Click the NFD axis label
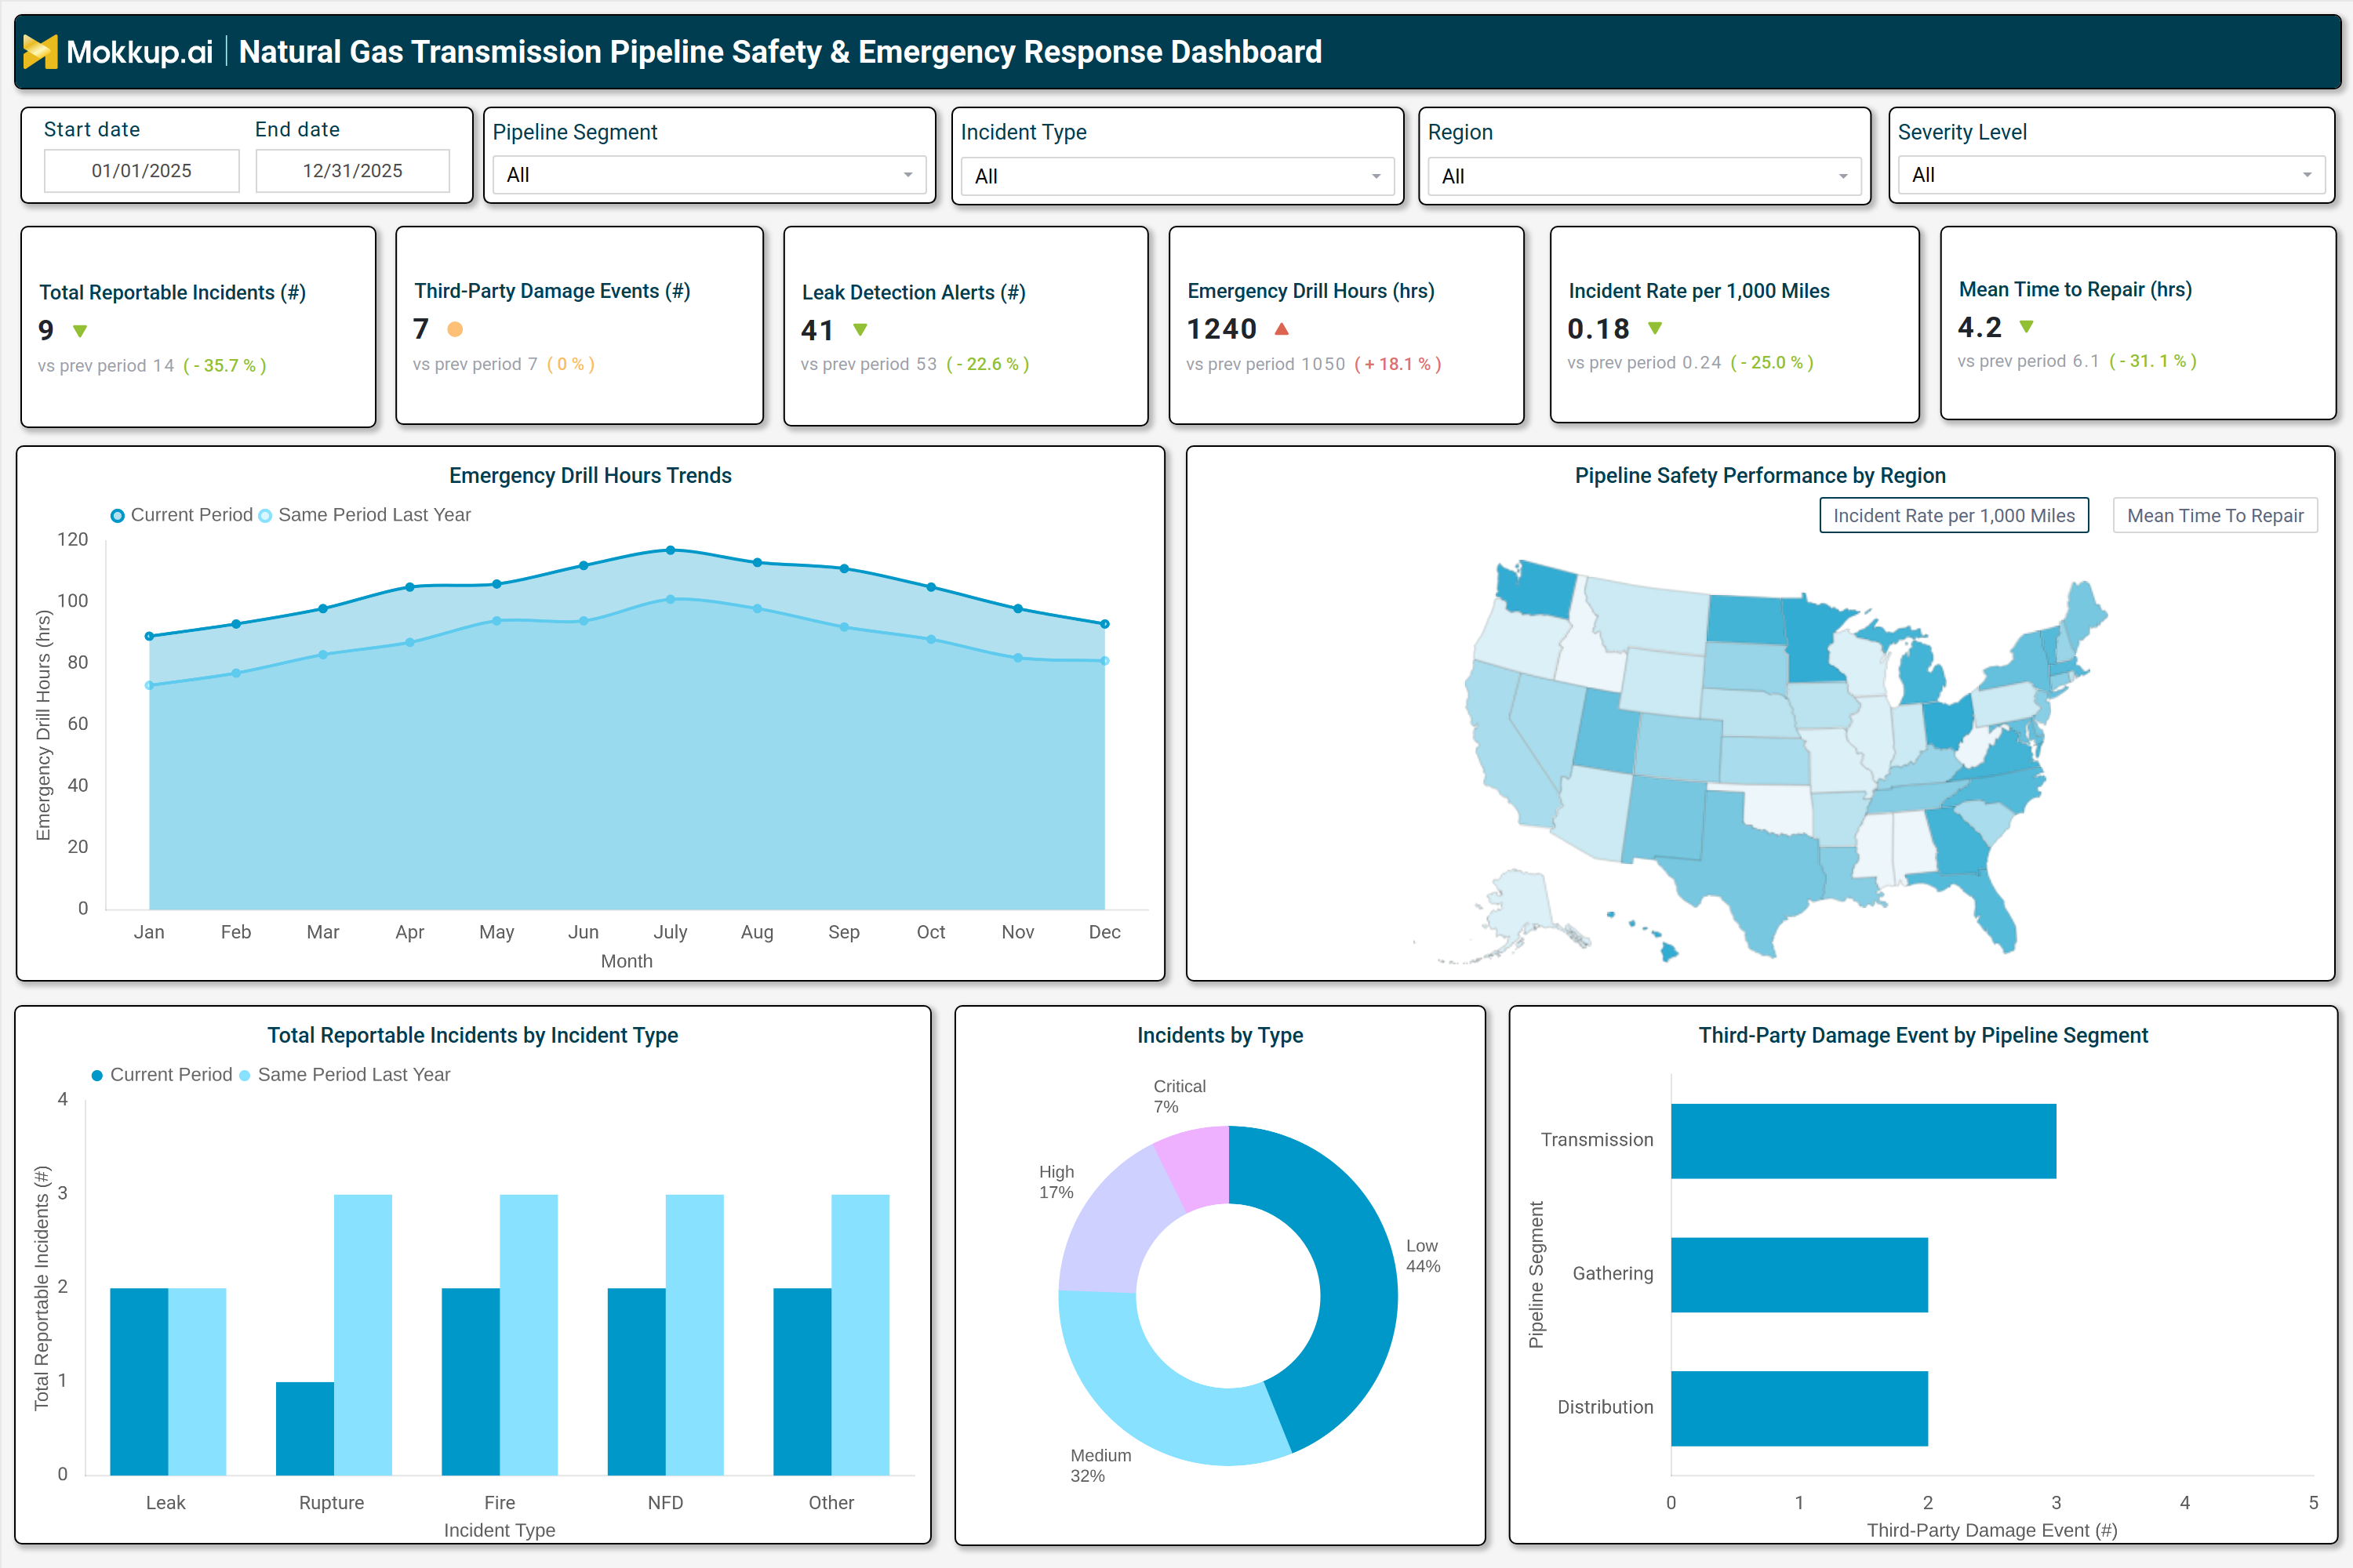Screen dimensions: 2353x1568 coord(665,1503)
